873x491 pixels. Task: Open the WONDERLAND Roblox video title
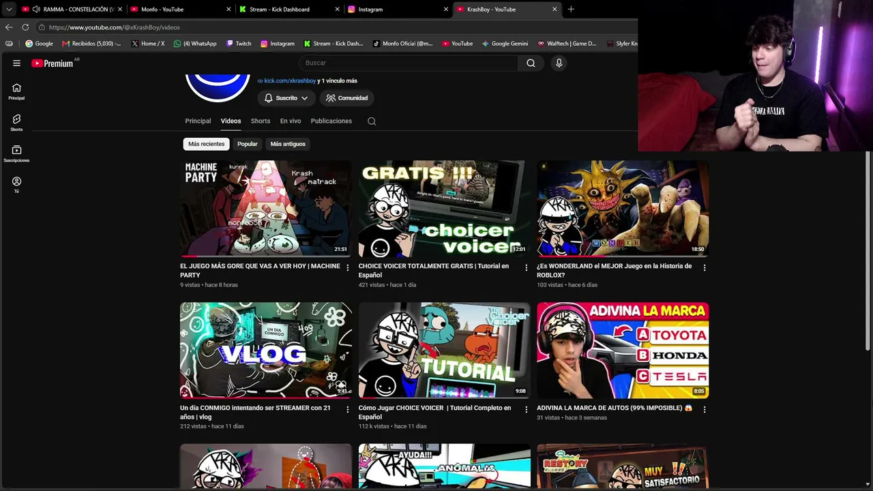615,271
